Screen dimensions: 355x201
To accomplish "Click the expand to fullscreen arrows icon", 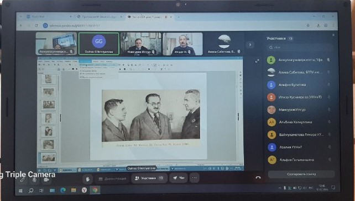I will (257, 61).
